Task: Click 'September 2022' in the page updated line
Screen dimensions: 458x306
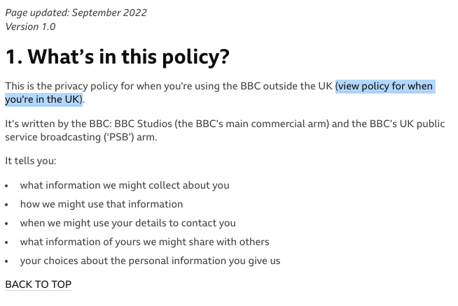Action: tap(109, 13)
